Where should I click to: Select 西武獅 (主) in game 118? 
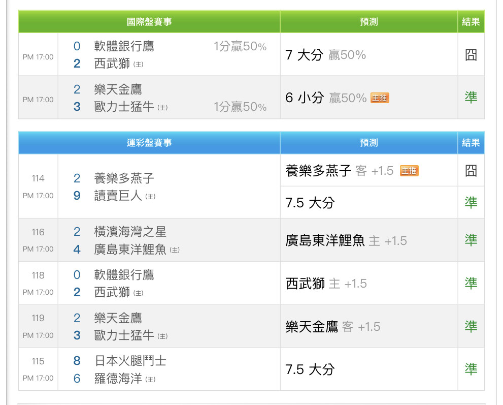tap(119, 292)
